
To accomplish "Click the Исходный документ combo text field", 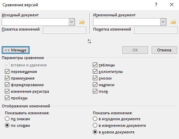I will [35, 22].
